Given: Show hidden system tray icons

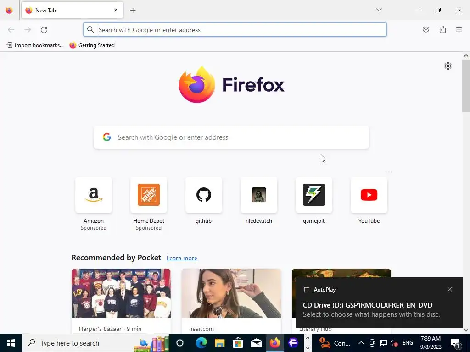Looking at the screenshot, I should (x=361, y=343).
